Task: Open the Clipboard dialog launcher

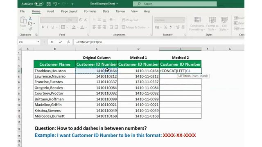Action: 36,35
